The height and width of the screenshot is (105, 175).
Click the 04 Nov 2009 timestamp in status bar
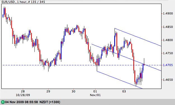tap(22, 102)
